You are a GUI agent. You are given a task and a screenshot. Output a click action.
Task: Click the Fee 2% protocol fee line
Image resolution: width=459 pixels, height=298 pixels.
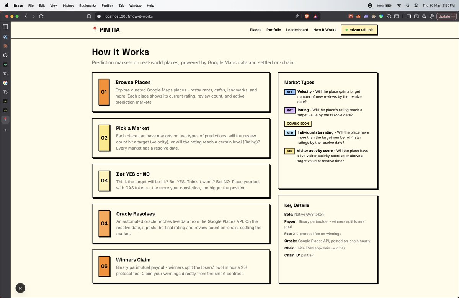click(313, 234)
